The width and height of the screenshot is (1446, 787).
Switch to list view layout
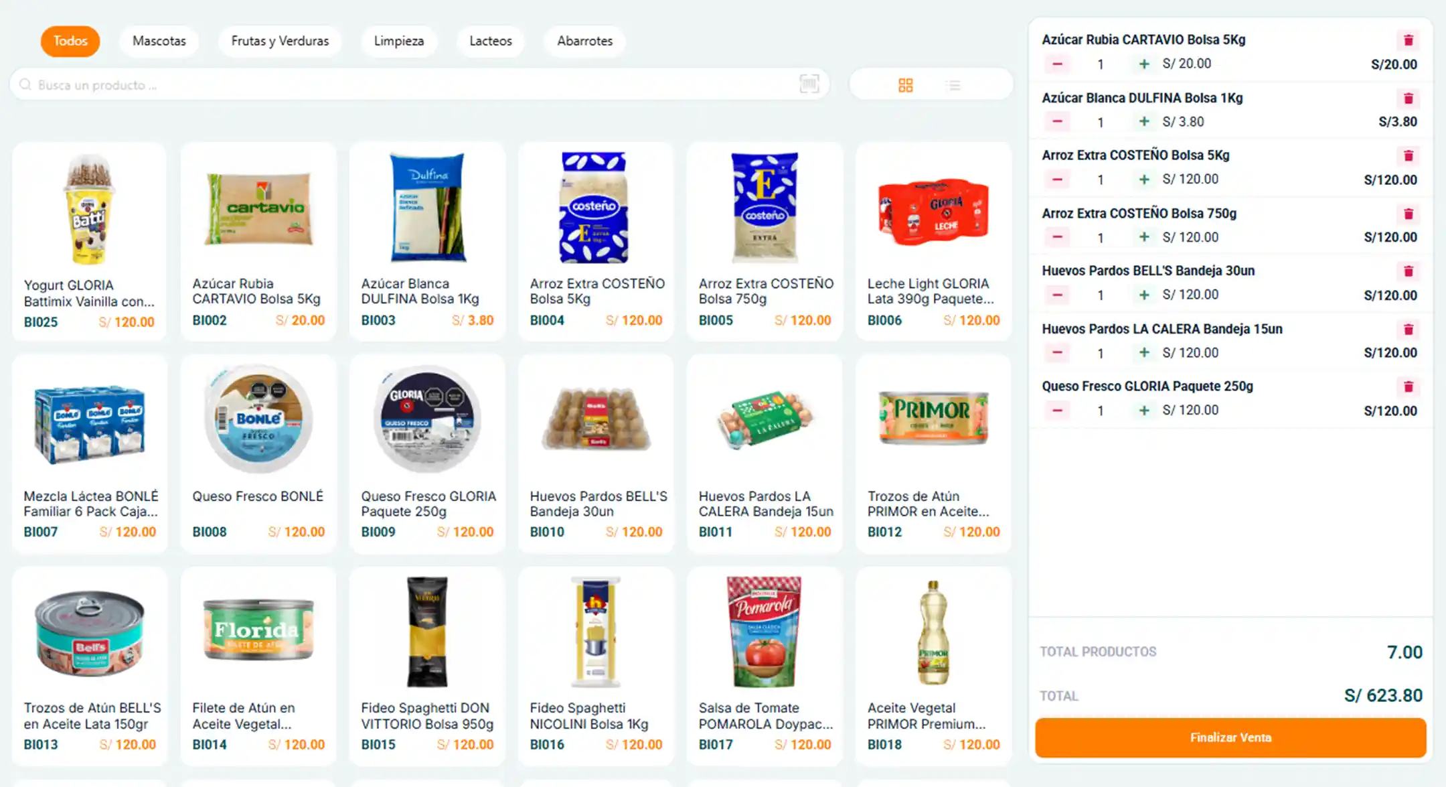pos(953,85)
